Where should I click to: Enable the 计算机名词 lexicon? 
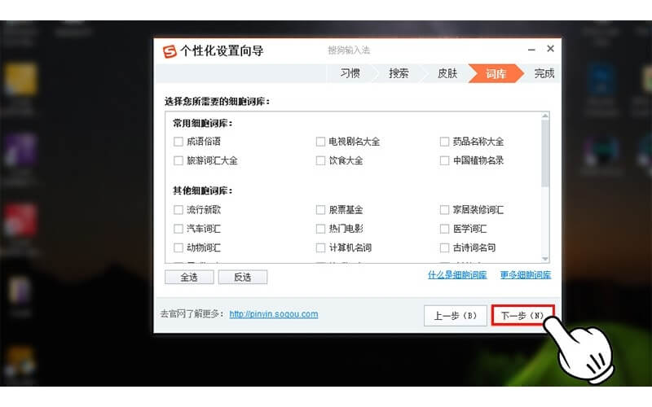[320, 247]
